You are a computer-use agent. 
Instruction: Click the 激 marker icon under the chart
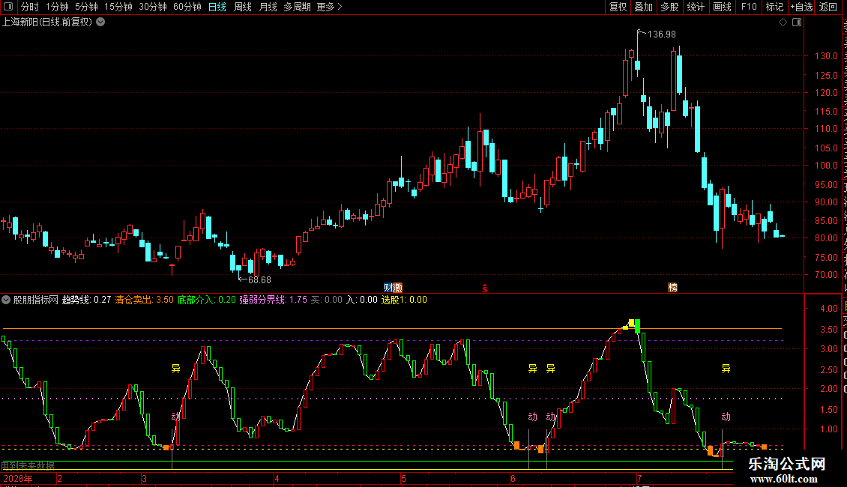click(398, 288)
